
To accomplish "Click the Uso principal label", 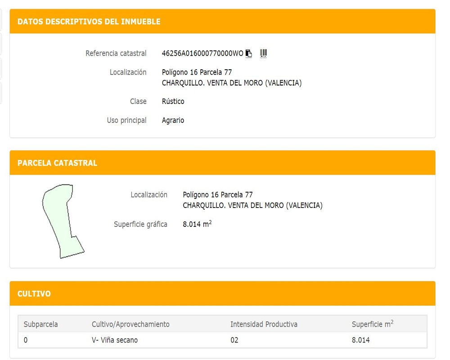I will point(126,121).
